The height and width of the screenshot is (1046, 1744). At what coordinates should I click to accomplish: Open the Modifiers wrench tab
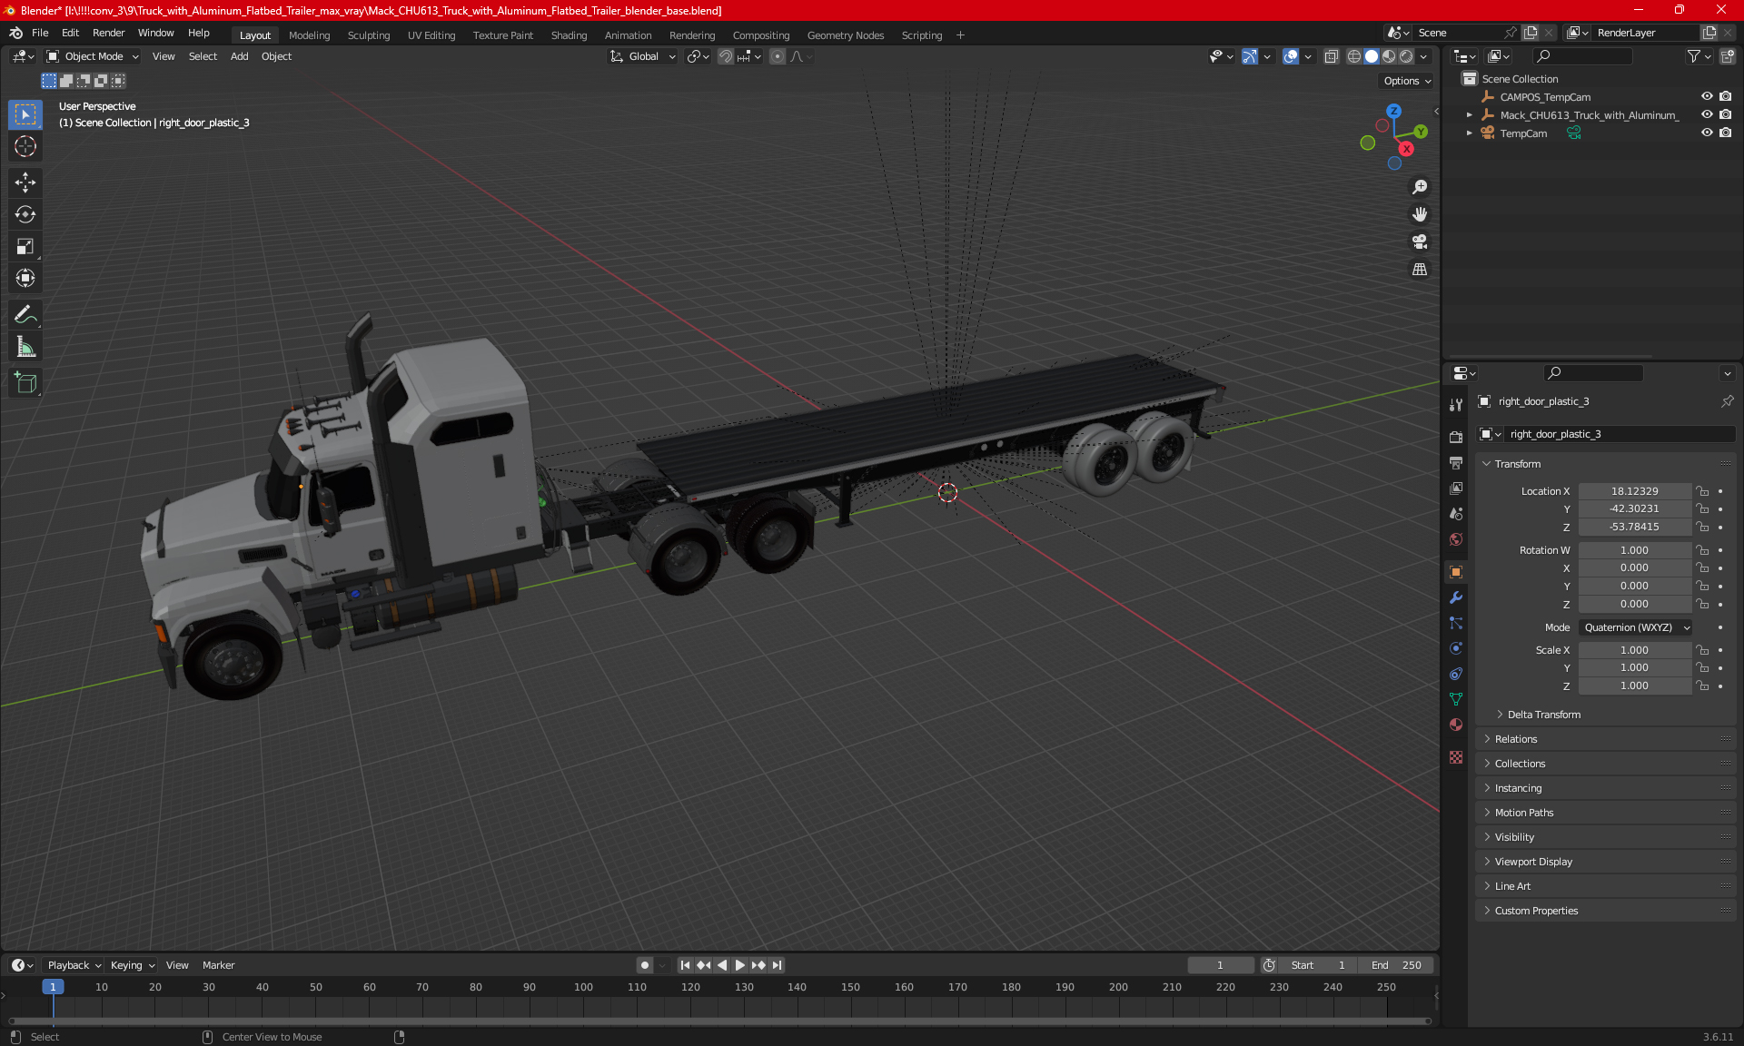click(x=1456, y=597)
